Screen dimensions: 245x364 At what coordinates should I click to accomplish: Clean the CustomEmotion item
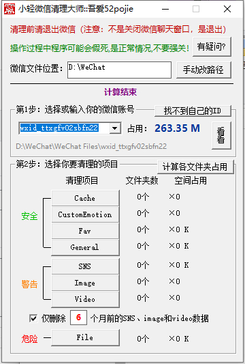coord(85,214)
